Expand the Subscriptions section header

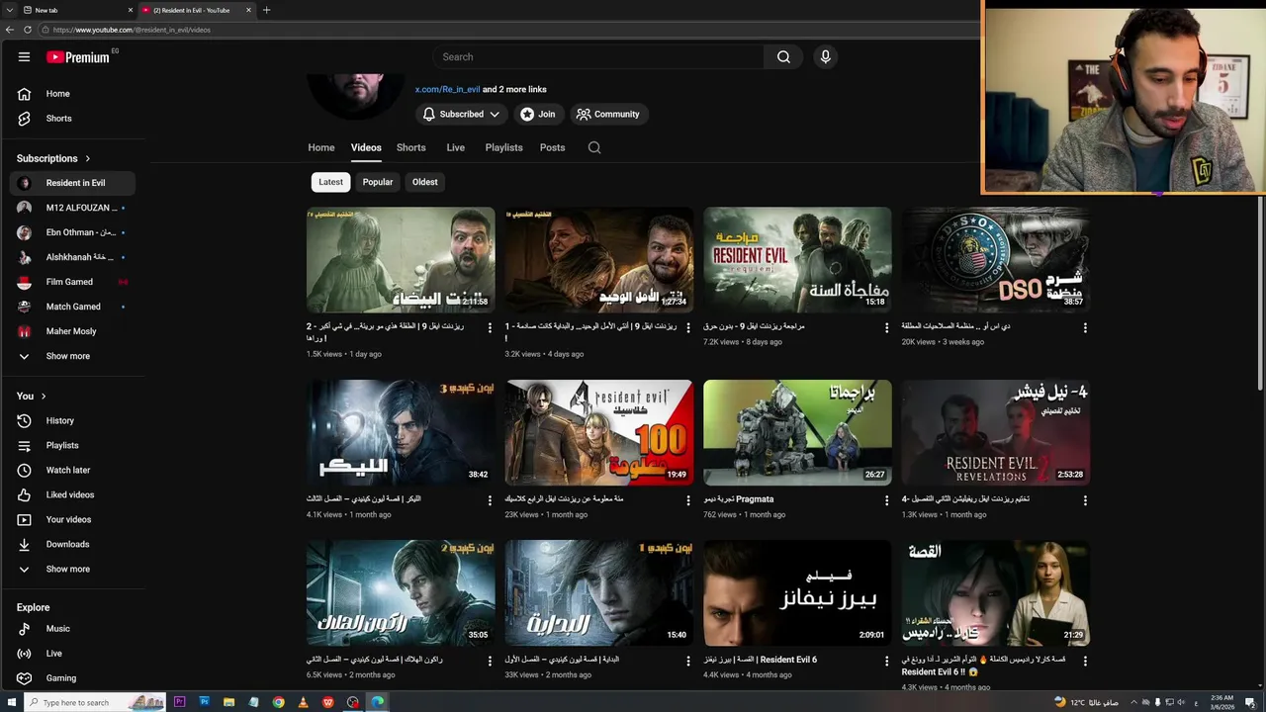pos(53,158)
